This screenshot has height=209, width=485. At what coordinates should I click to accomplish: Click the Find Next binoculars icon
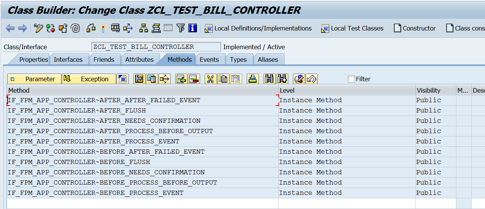(282, 79)
